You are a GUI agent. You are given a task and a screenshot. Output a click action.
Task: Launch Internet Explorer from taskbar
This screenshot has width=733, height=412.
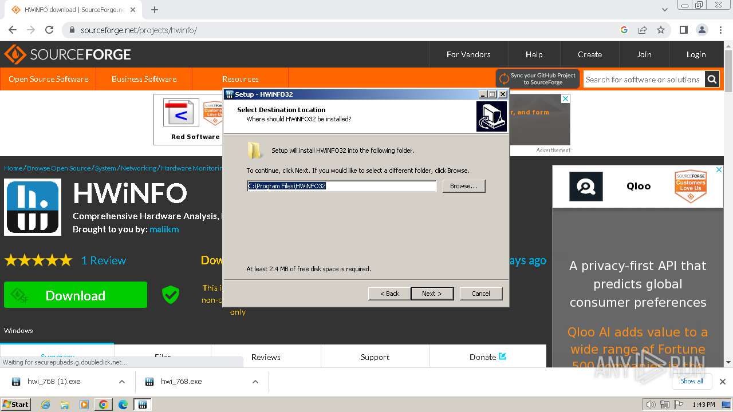pyautogui.click(x=46, y=405)
